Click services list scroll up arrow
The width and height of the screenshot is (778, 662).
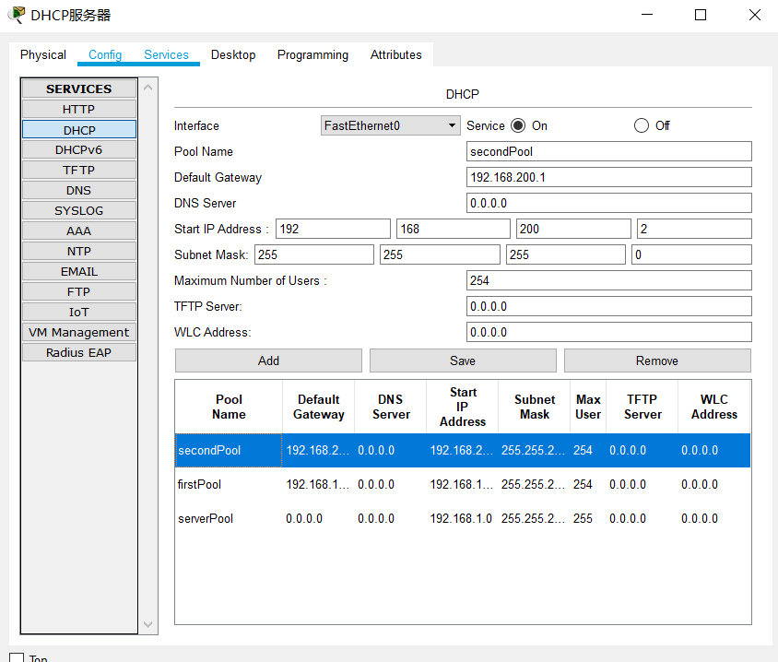pos(147,88)
